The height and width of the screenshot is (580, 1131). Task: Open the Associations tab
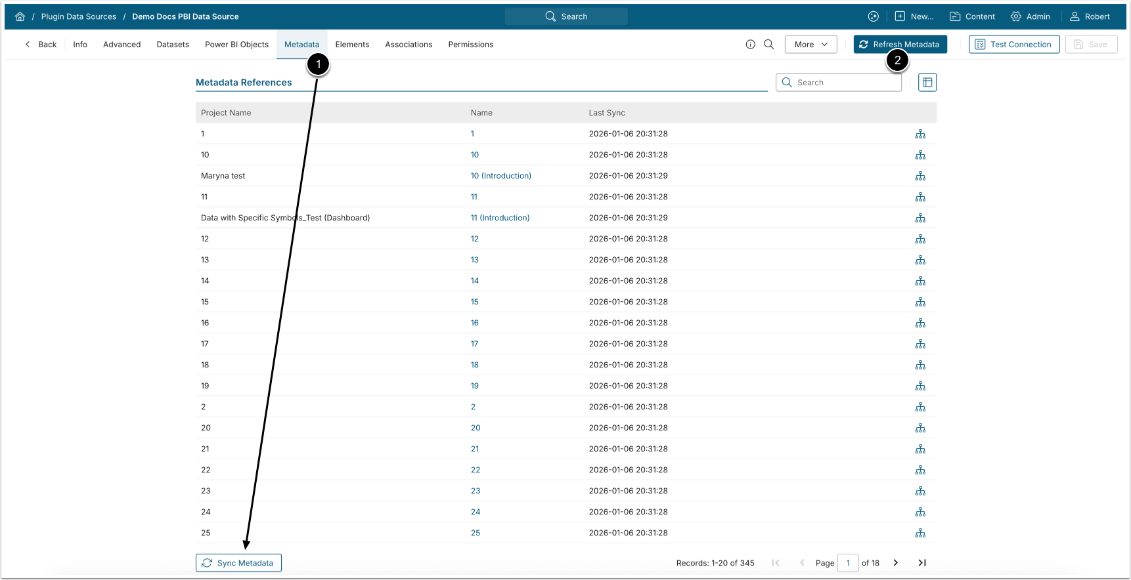tap(409, 45)
